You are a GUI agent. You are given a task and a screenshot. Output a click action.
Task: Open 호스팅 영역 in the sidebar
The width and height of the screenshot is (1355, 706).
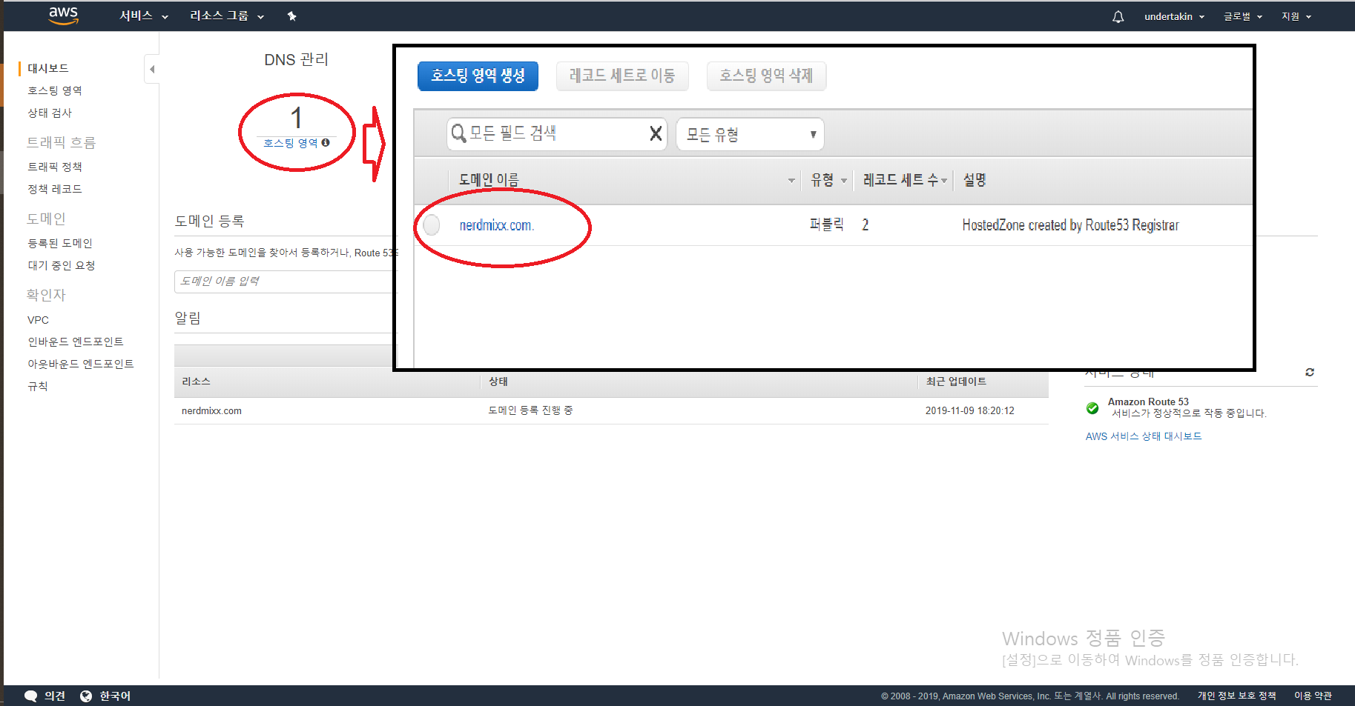(x=55, y=90)
